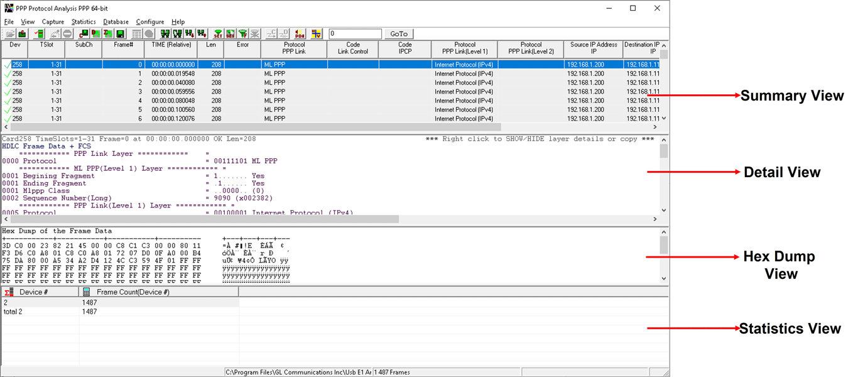Click the sigma icon in the Device # header
853x377 pixels.
(x=9, y=292)
